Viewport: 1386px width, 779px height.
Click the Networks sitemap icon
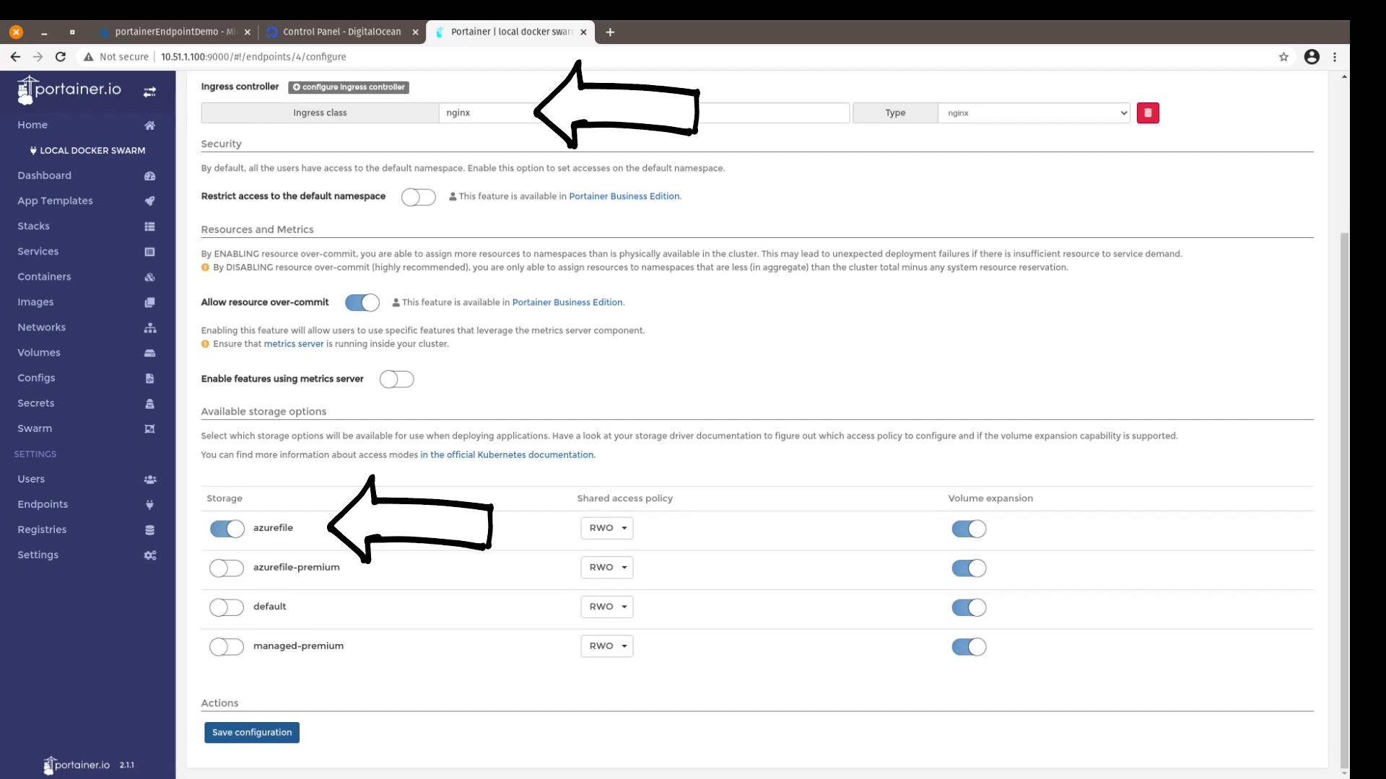click(149, 327)
